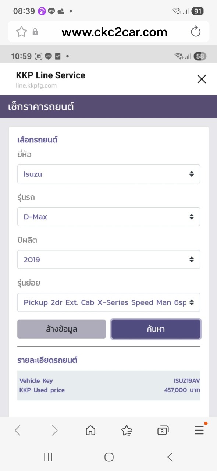Go back with browser back arrow
217x471 pixels.
(18, 430)
